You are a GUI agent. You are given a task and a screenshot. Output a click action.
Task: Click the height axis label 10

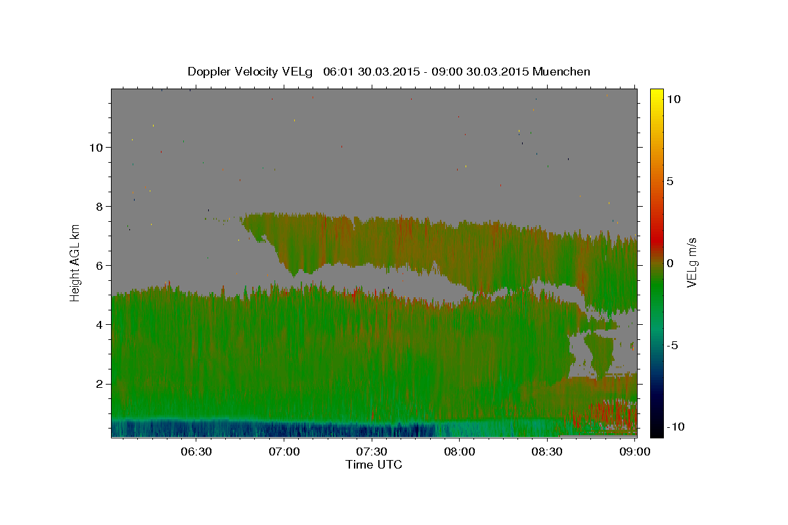[x=95, y=147]
